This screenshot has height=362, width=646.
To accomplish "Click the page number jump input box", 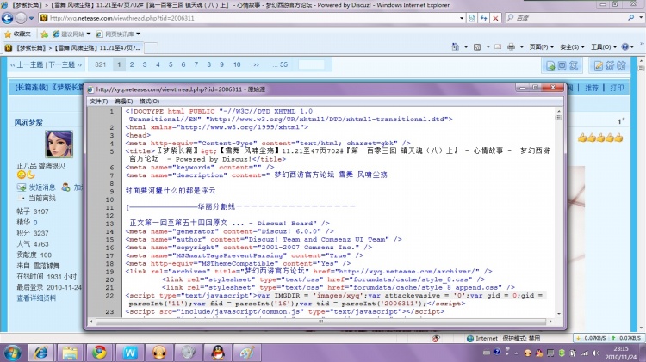I will (311, 64).
